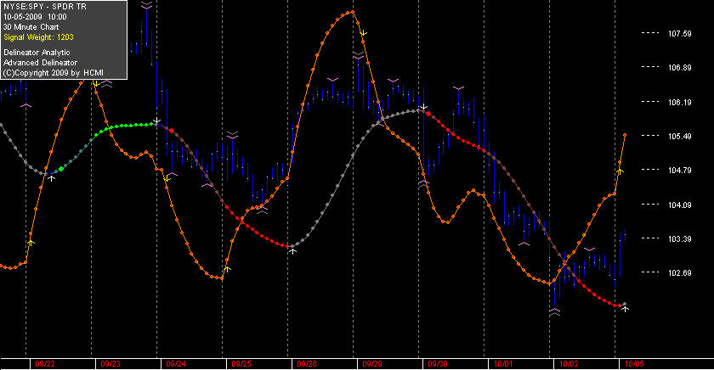Click the 10/02 date label
This screenshot has height=370, width=714.
click(x=569, y=364)
